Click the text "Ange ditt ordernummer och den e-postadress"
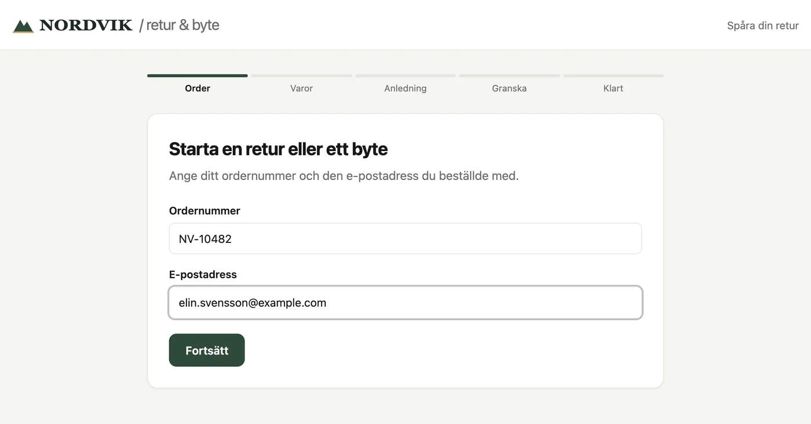 pos(294,175)
